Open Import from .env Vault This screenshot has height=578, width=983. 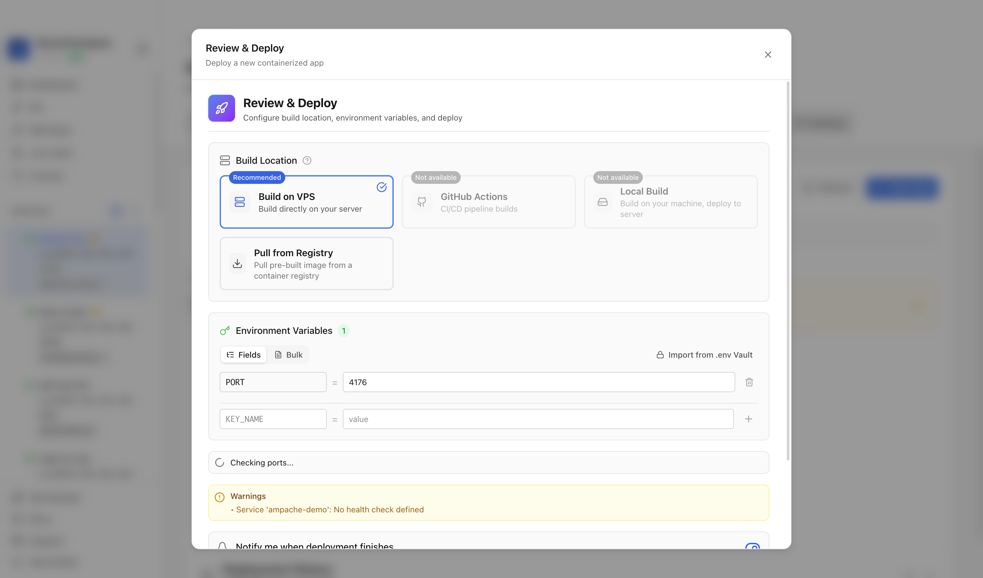pos(704,355)
